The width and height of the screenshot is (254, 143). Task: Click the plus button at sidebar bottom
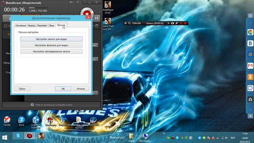(250, 116)
